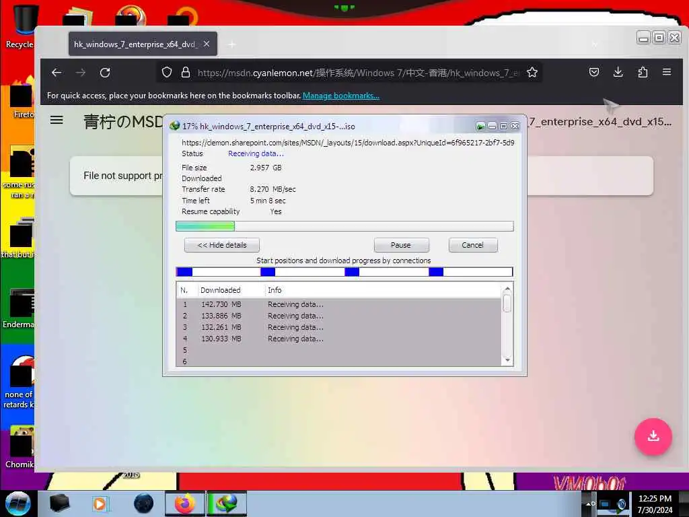Select connection row 4 with 130.933 MB
The image size is (689, 517).
(338, 339)
